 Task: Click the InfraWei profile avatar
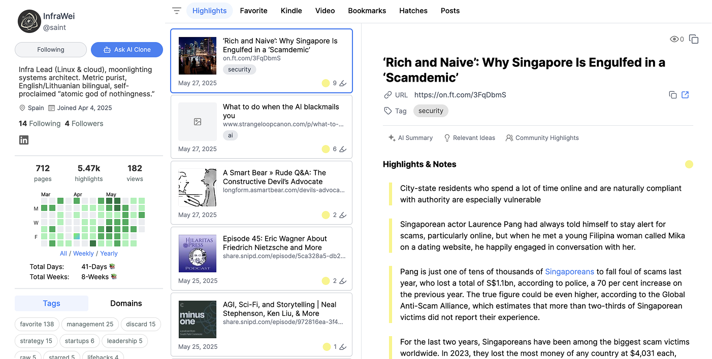pos(29,21)
